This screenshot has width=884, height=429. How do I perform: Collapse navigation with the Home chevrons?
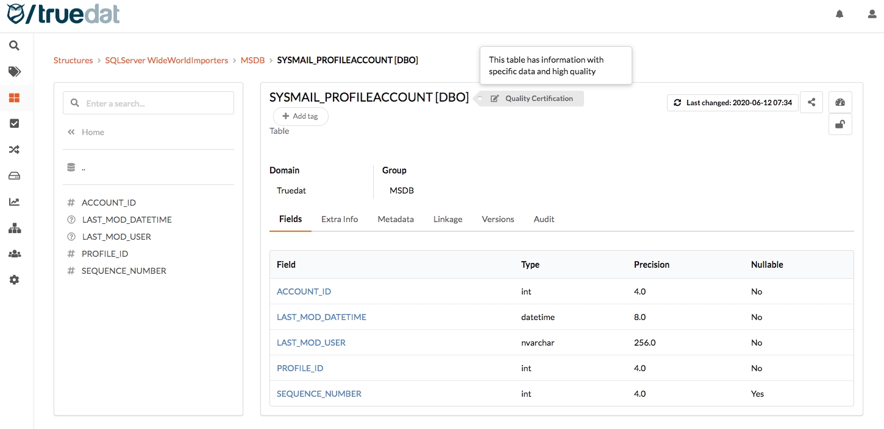[x=86, y=132]
